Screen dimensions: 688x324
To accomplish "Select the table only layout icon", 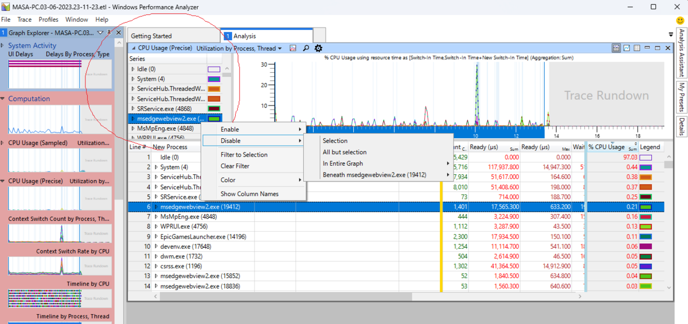I will tap(637, 48).
